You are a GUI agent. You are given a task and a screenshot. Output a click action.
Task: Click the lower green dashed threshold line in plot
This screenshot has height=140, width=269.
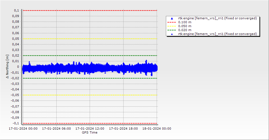click(90, 78)
